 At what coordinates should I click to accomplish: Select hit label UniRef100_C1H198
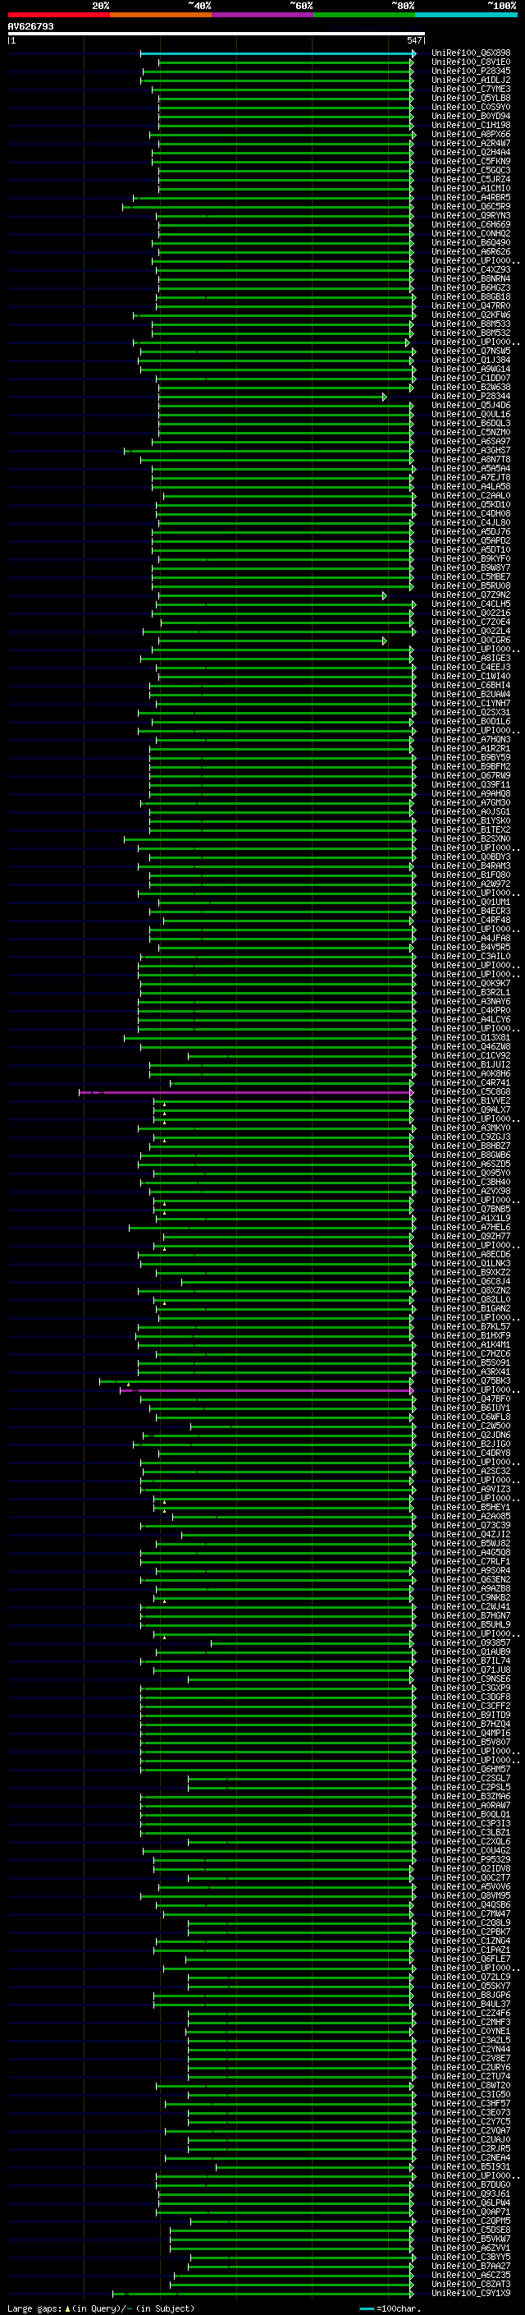click(x=471, y=125)
